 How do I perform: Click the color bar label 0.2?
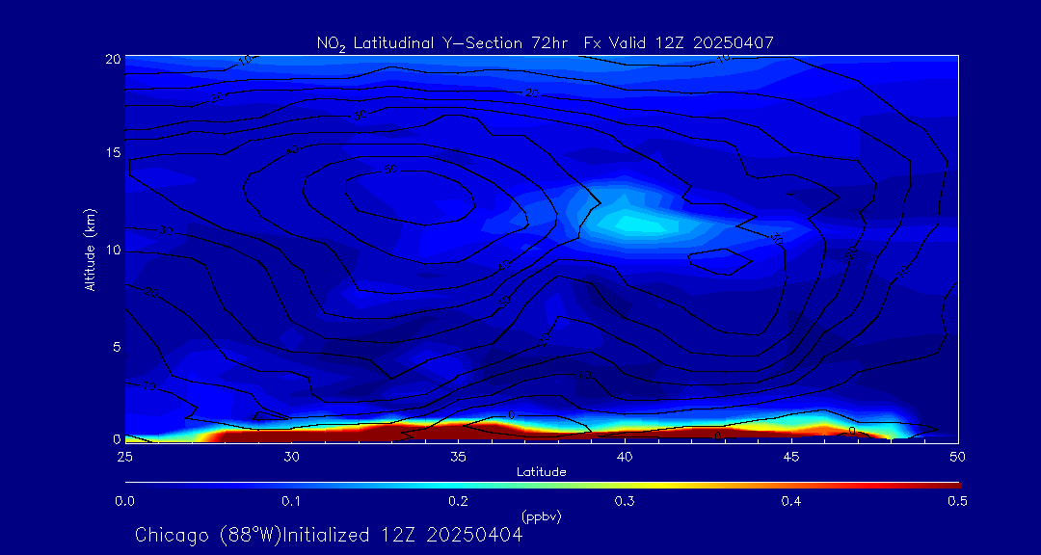tap(458, 501)
